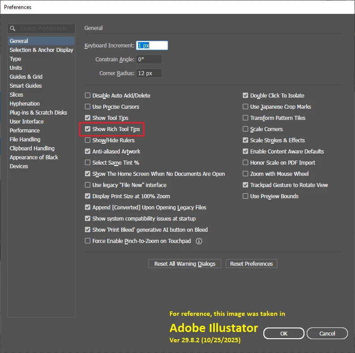Enable Disable Auto Add/Delete checkbox
Image resolution: width=355 pixels, height=353 pixels.
[x=88, y=95]
